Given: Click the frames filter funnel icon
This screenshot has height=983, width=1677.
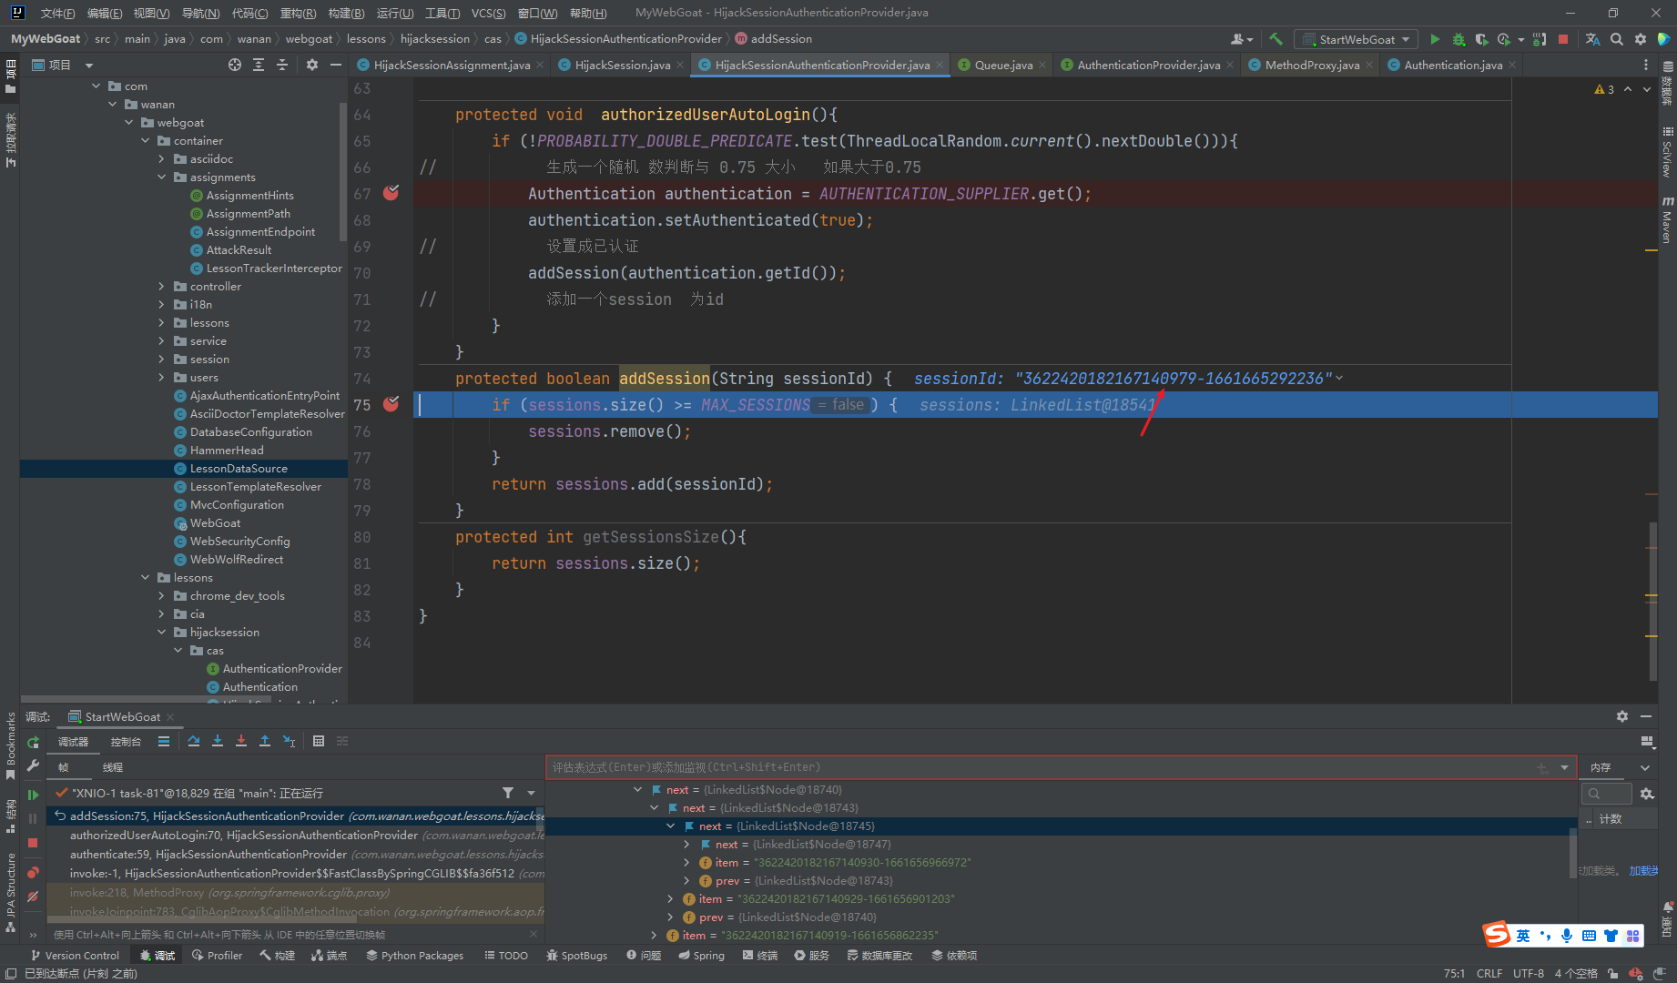Looking at the screenshot, I should (508, 793).
